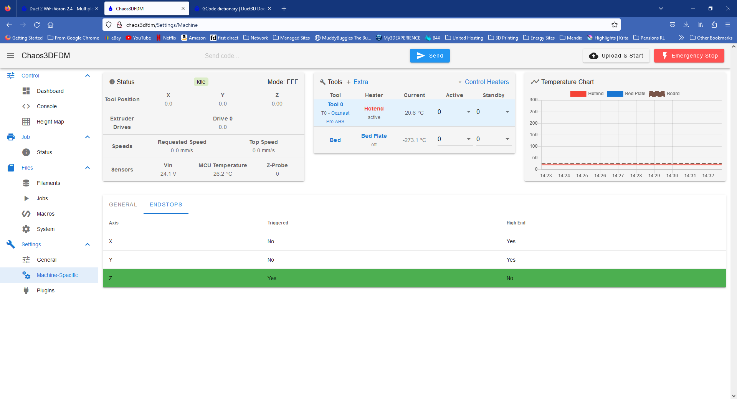The image size is (737, 399).
Task: Open Firefox application menu
Action: (727, 25)
